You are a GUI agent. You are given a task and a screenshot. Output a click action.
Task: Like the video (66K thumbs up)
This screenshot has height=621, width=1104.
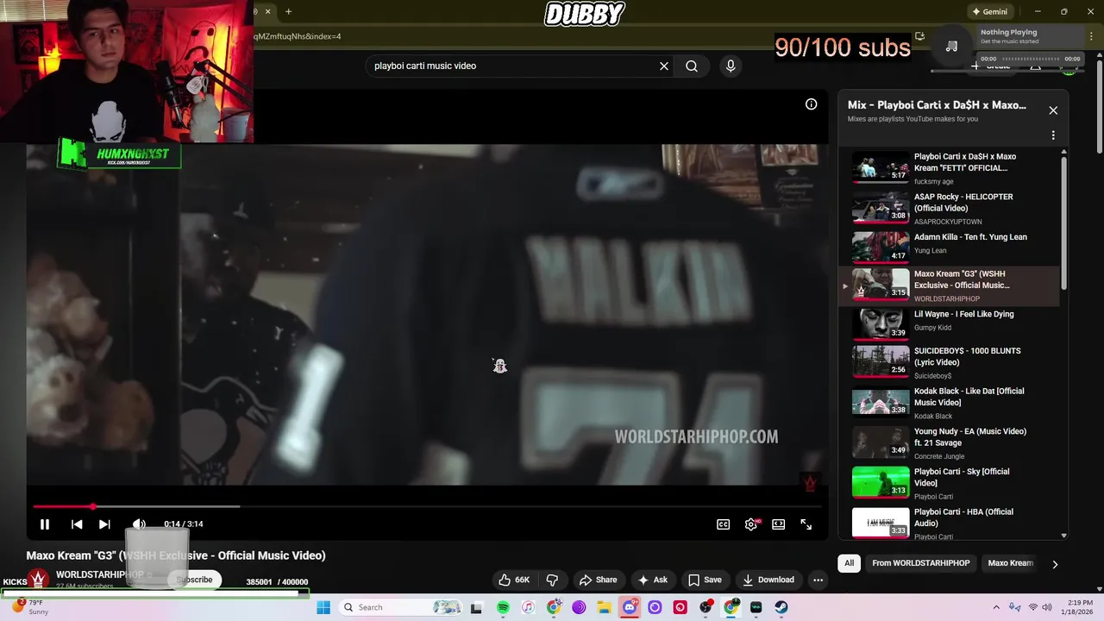tap(515, 580)
